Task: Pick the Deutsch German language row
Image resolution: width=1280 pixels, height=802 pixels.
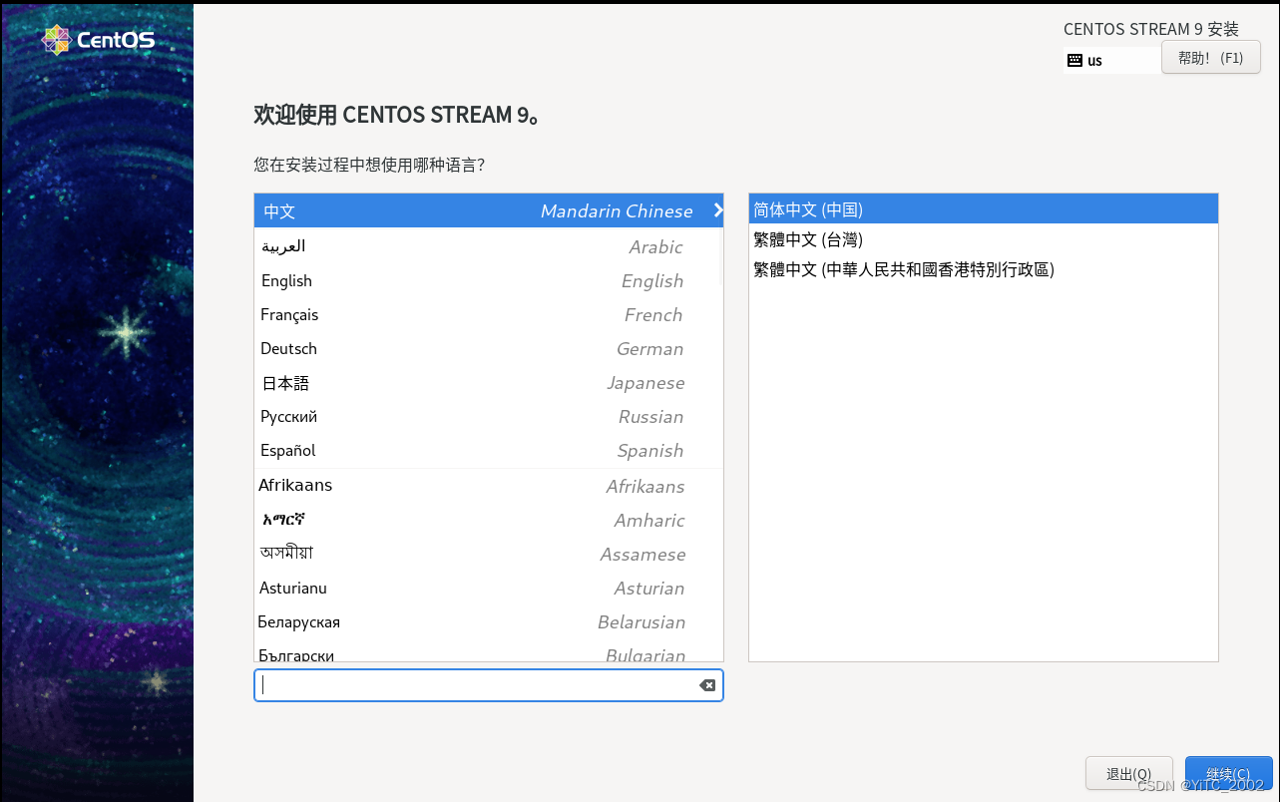Action: click(x=489, y=348)
